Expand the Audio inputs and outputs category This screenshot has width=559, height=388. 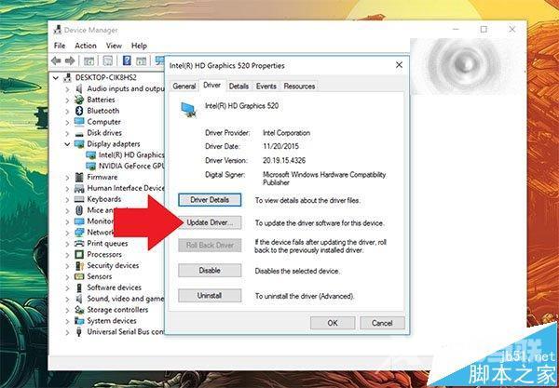(x=67, y=88)
